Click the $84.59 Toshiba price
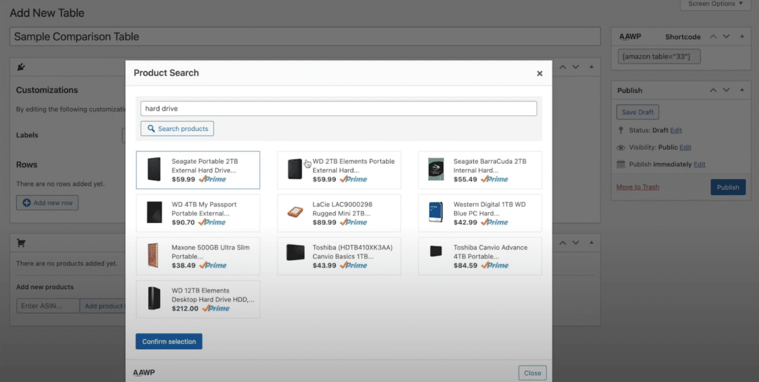This screenshot has width=759, height=382. (x=465, y=265)
